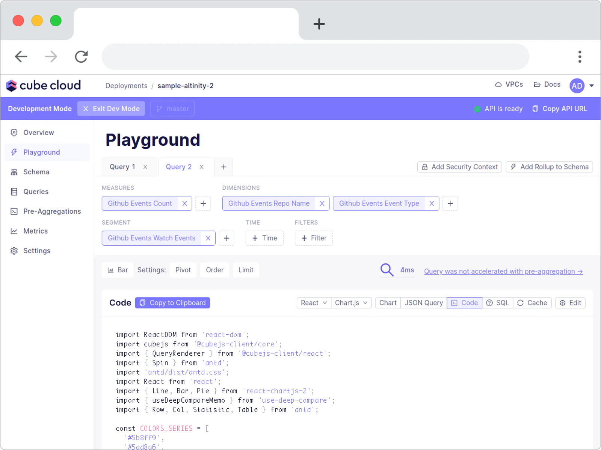The image size is (601, 450).
Task: Close the Query 1 tab
Action: [x=145, y=167]
